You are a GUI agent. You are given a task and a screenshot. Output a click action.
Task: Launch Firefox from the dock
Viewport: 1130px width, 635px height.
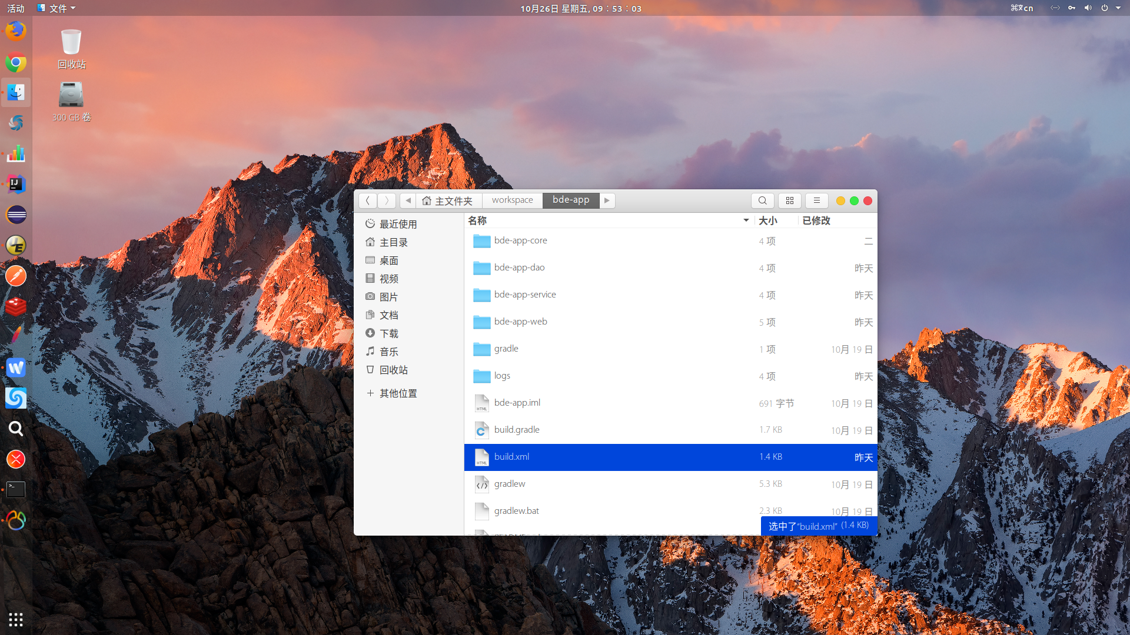tap(16, 31)
